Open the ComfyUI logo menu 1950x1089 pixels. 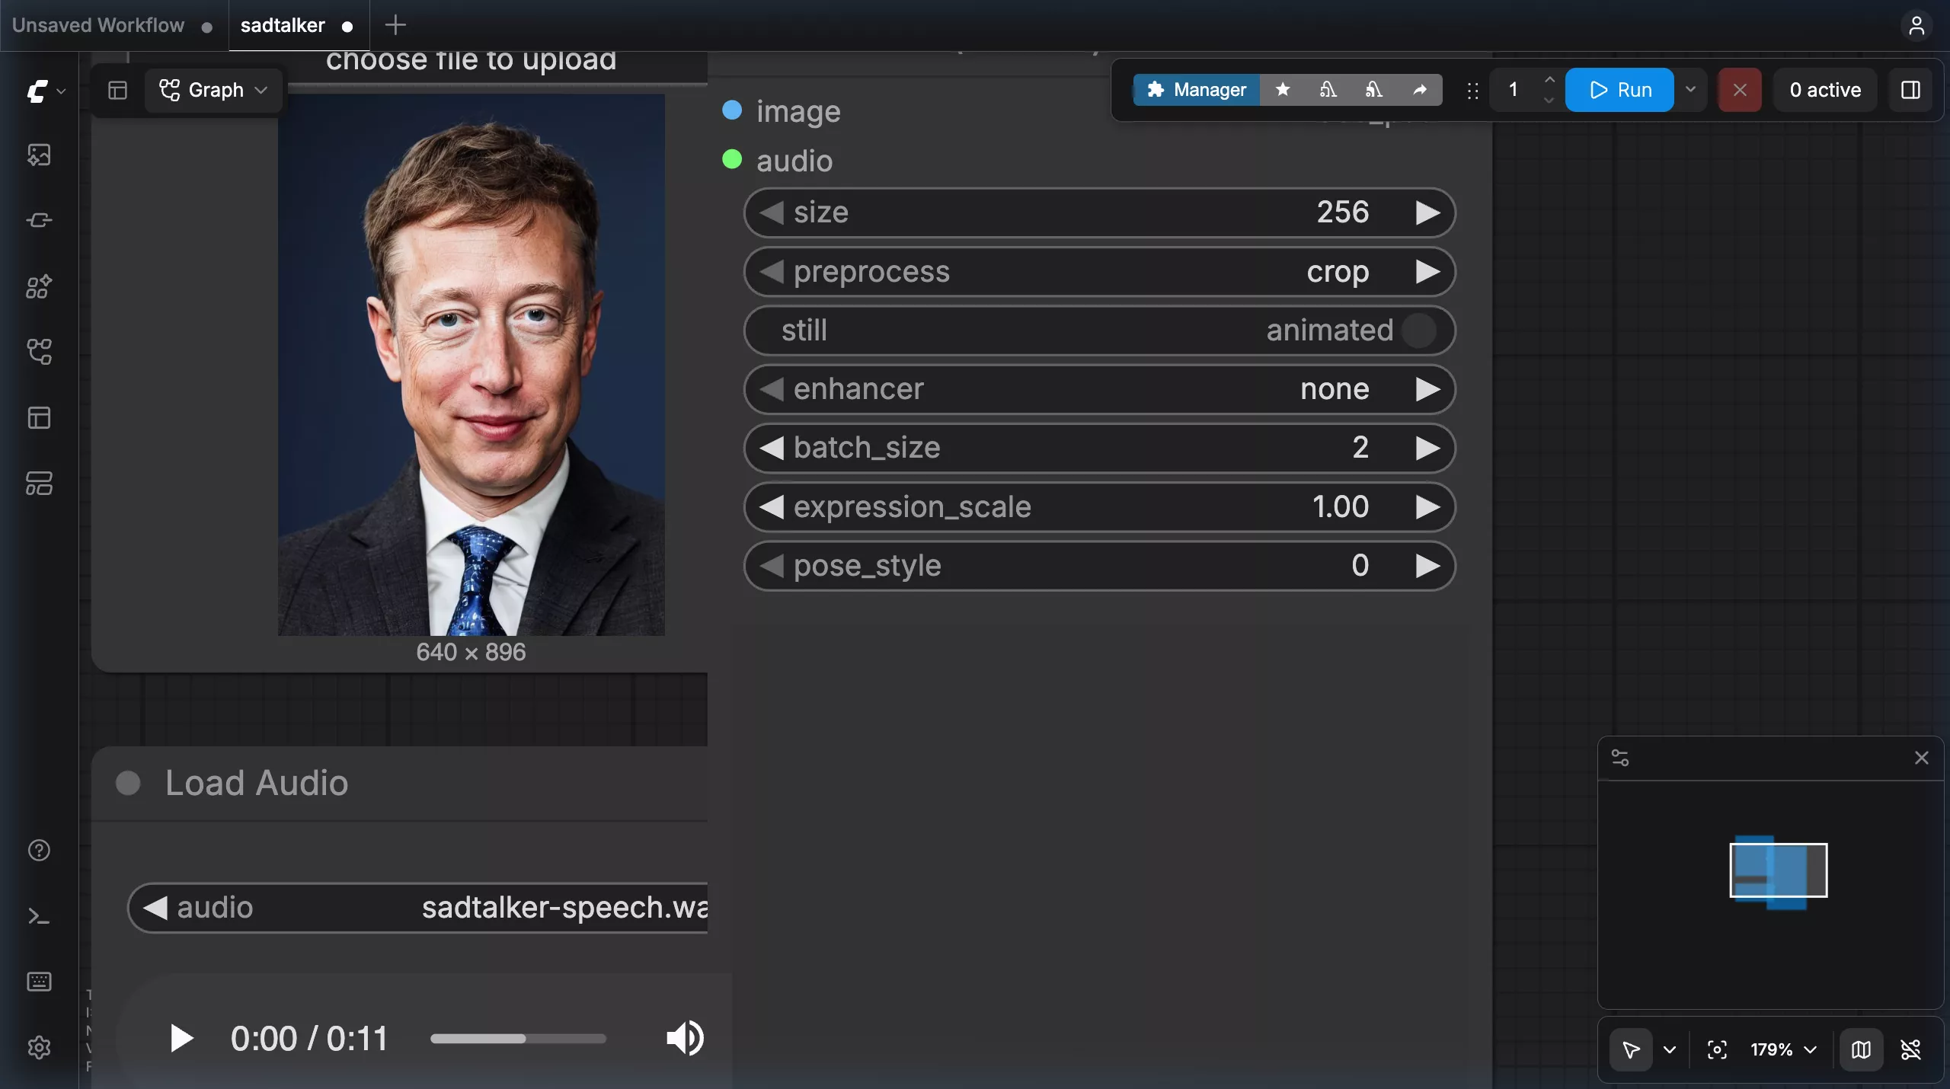[46, 91]
